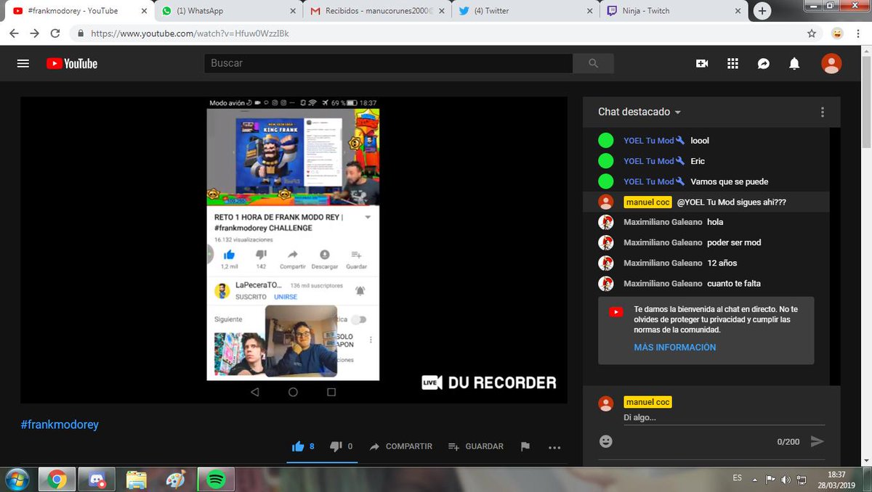872x492 pixels.
Task: Open the MÁS INFORMACIÓN link
Action: coord(675,348)
